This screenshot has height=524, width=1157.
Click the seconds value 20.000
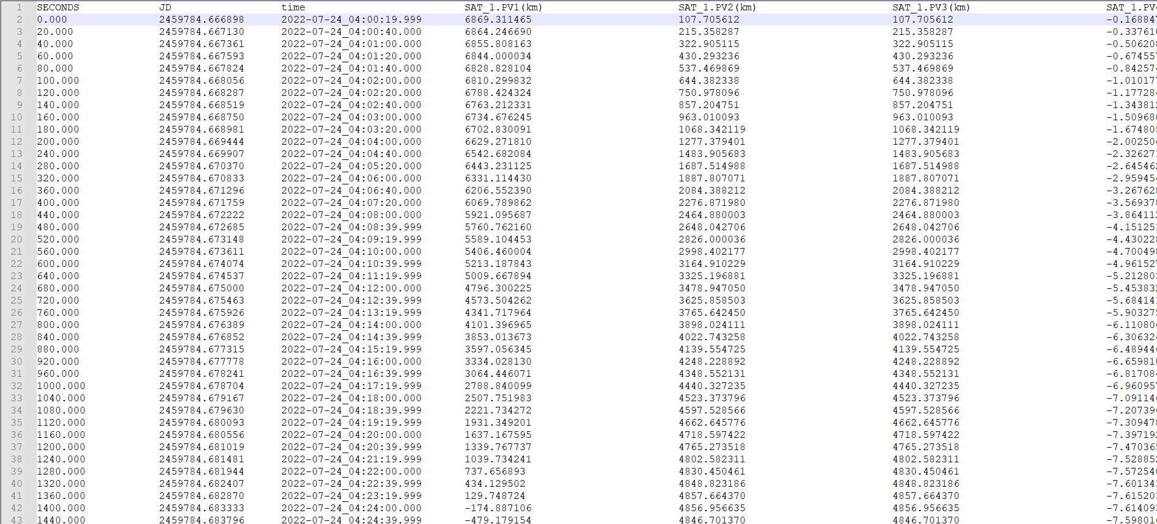(55, 32)
